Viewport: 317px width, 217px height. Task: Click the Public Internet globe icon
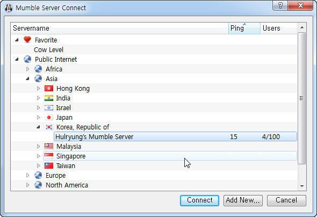[x=27, y=59]
